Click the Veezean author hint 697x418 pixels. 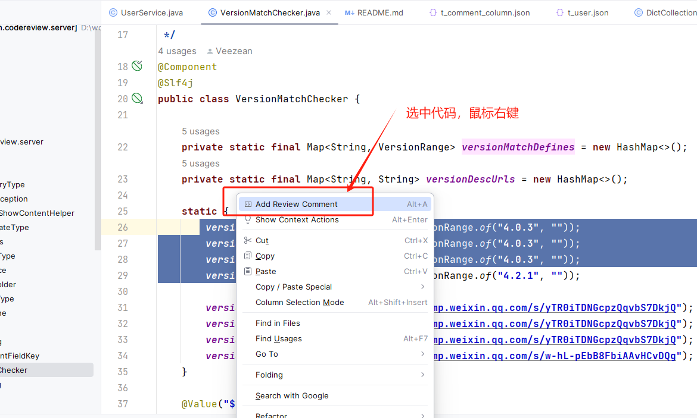click(234, 51)
